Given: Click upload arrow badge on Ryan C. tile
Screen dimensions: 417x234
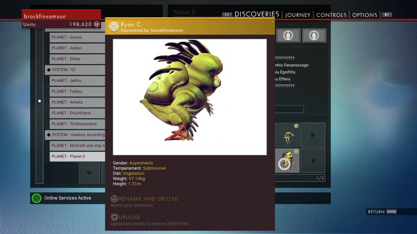Looking at the screenshot, I should tap(296, 151).
